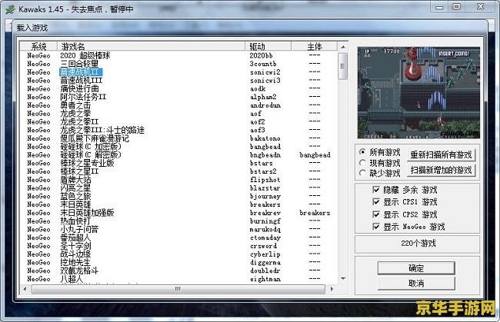Select the game 蓝色之旅
Image resolution: width=500 pixels, height=322 pixels.
pyautogui.click(x=75, y=196)
